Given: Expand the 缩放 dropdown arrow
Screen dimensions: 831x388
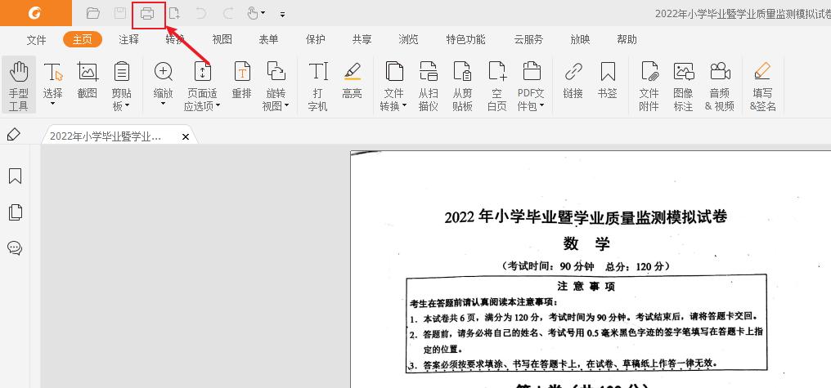Looking at the screenshot, I should pos(164,104).
